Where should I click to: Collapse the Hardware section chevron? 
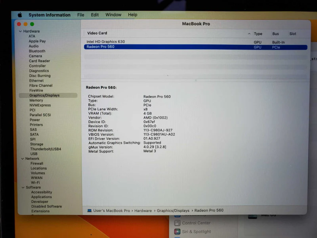pos(20,31)
